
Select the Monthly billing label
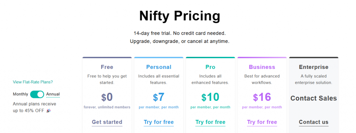(x=21, y=94)
